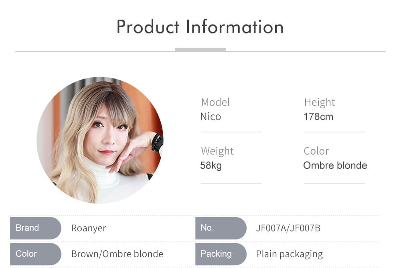Click the Weight field label
The height and width of the screenshot is (268, 401).
(217, 151)
